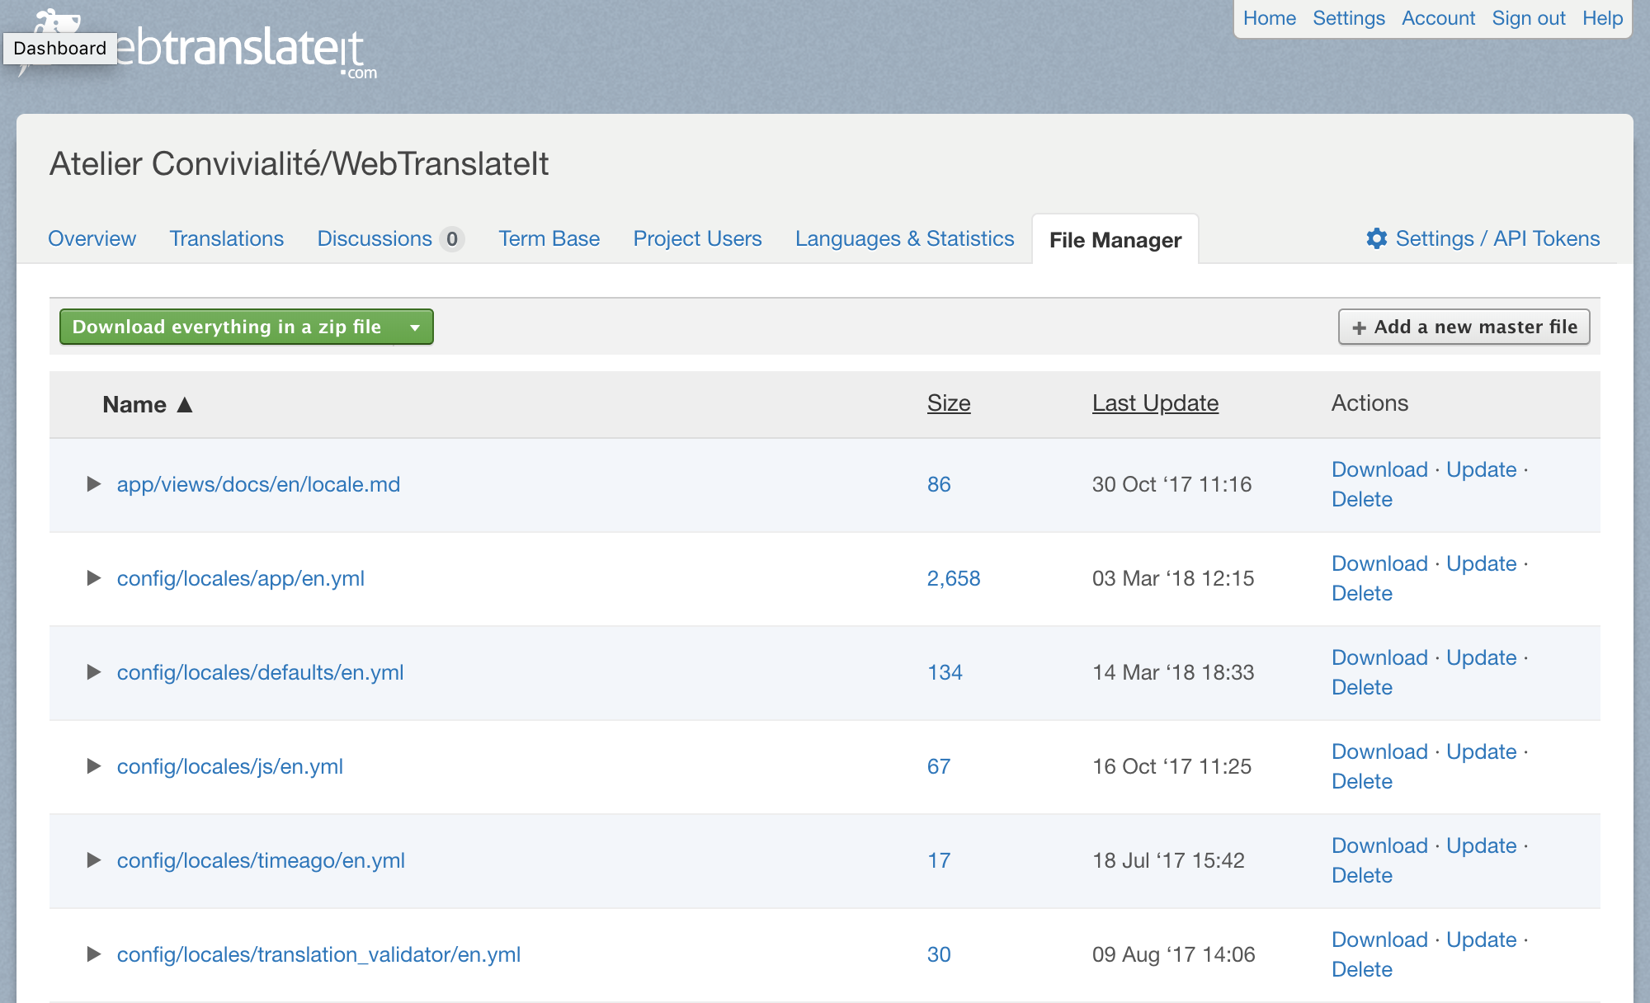Open Settings / API Tokens
This screenshot has width=1650, height=1003.
(x=1483, y=239)
